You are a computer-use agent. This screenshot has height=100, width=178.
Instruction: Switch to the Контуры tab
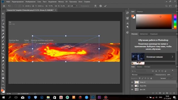147,67
